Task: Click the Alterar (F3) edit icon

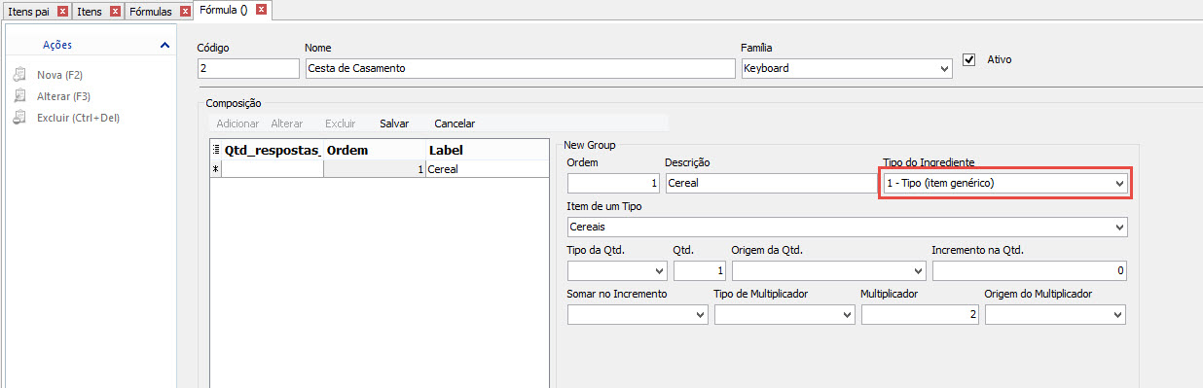Action: tap(18, 96)
